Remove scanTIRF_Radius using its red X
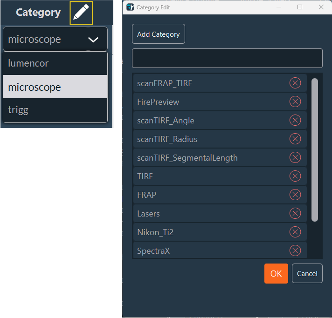This screenshot has width=332, height=318. click(295, 139)
